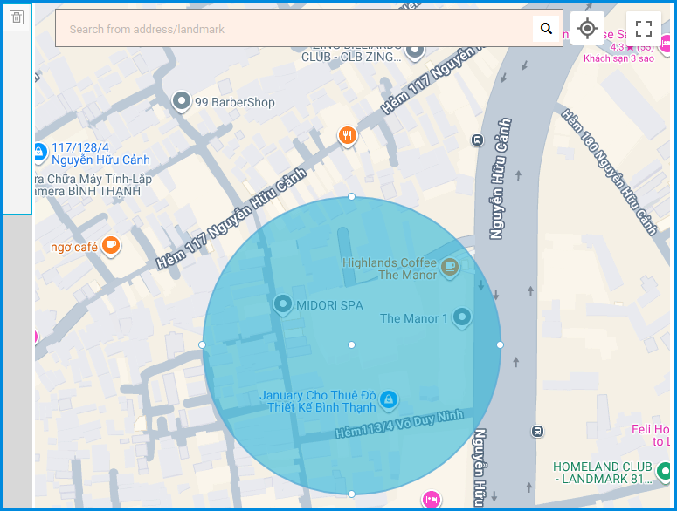Click the circle's top edge handle
This screenshot has height=511, width=677.
[351, 197]
